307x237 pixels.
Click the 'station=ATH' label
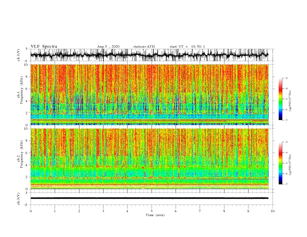click(x=144, y=46)
